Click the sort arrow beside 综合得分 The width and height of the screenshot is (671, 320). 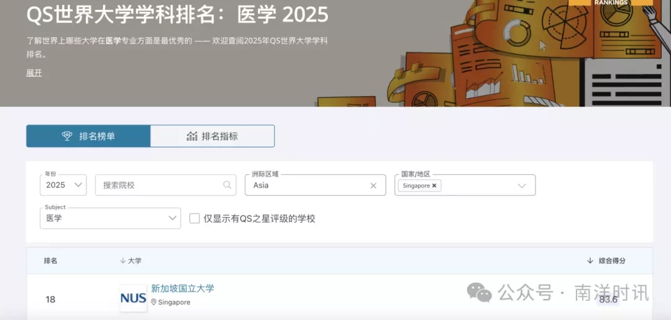tap(590, 260)
